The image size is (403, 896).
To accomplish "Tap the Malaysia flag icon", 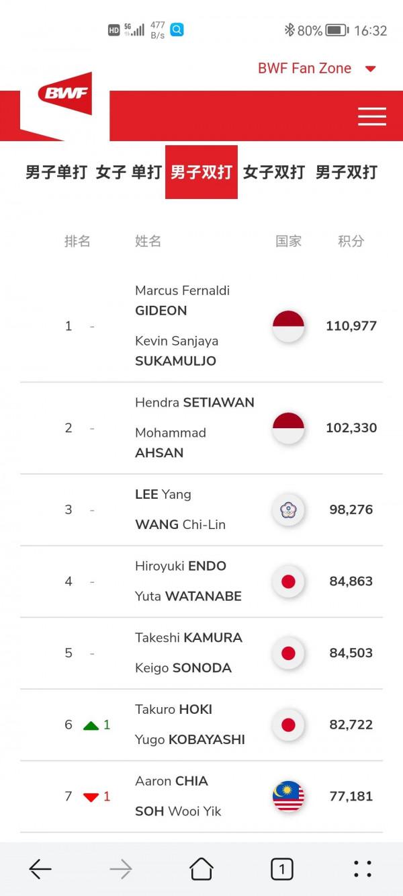I will [x=288, y=797].
